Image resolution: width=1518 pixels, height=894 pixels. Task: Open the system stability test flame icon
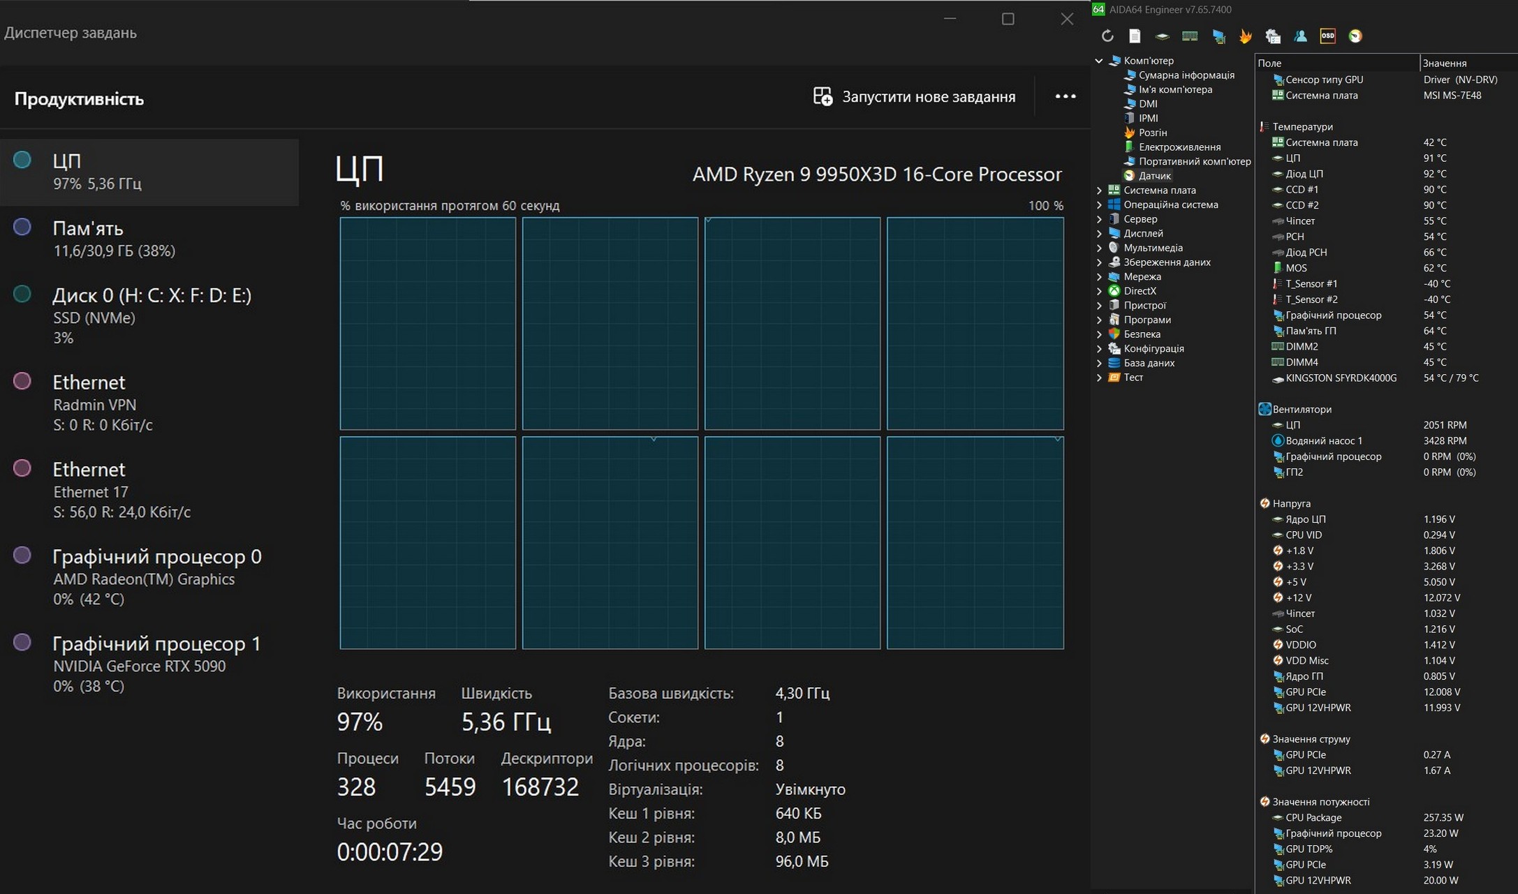coord(1245,36)
